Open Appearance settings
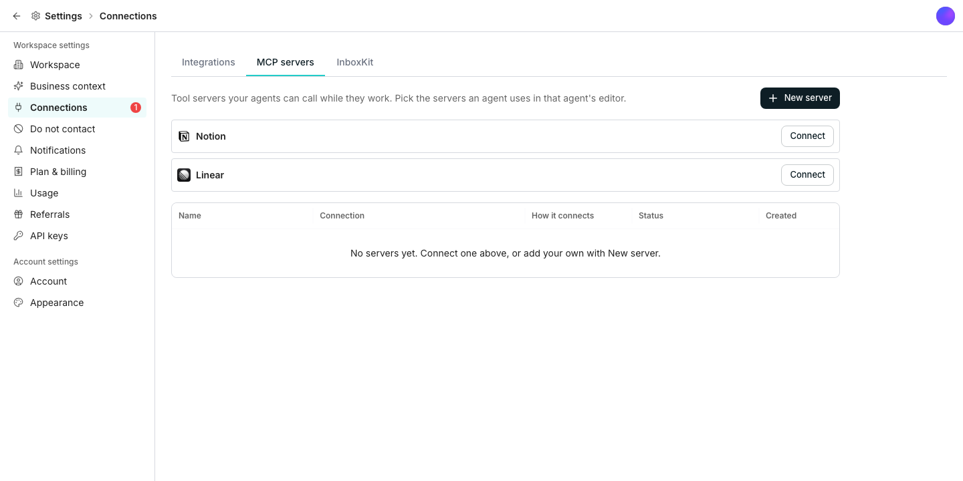Viewport: 963px width, 481px height. click(77, 303)
